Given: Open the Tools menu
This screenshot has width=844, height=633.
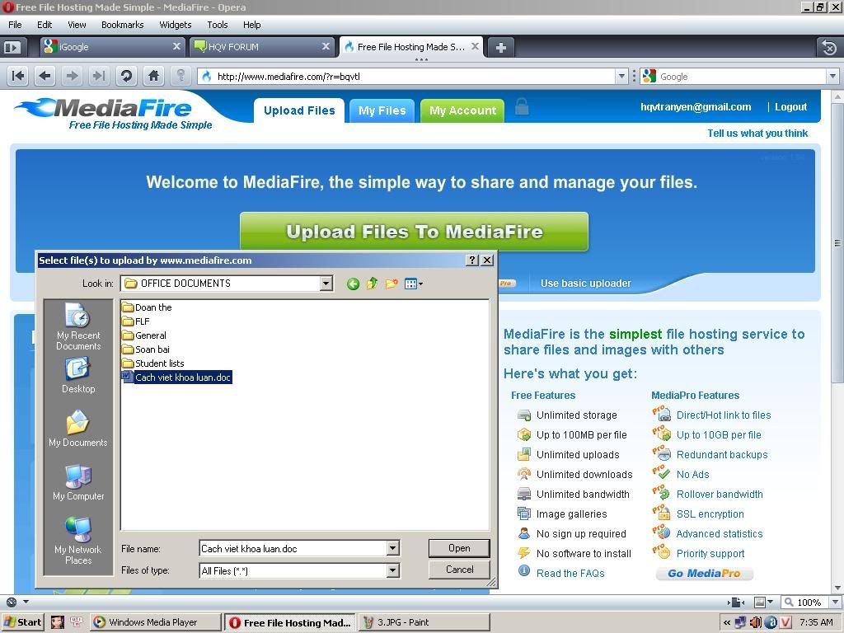Looking at the screenshot, I should [x=218, y=25].
